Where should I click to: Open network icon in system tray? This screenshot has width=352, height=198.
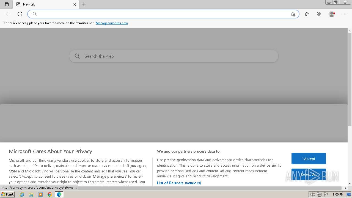point(319,194)
